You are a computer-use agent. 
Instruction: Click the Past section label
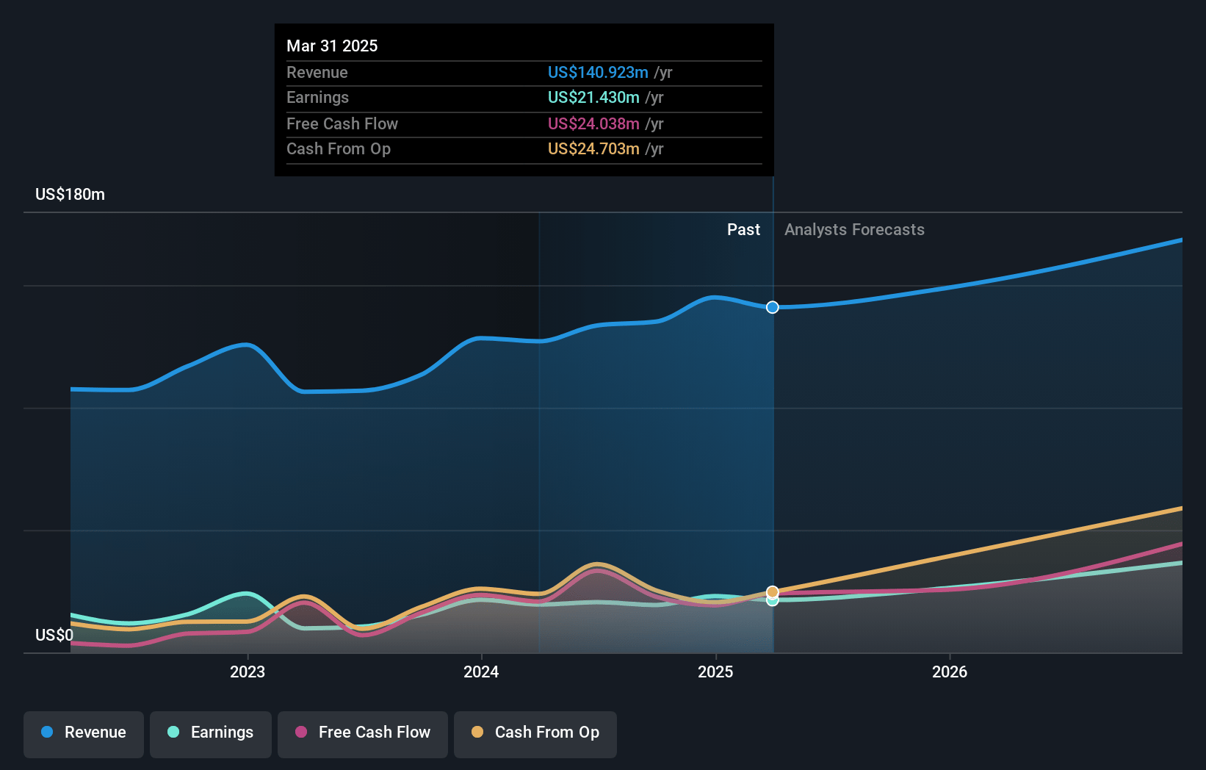743,230
